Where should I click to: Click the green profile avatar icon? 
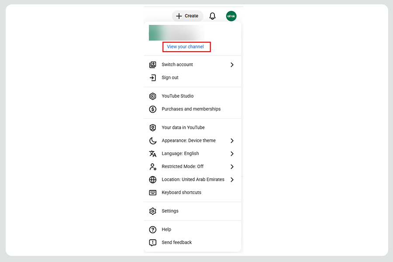(231, 16)
